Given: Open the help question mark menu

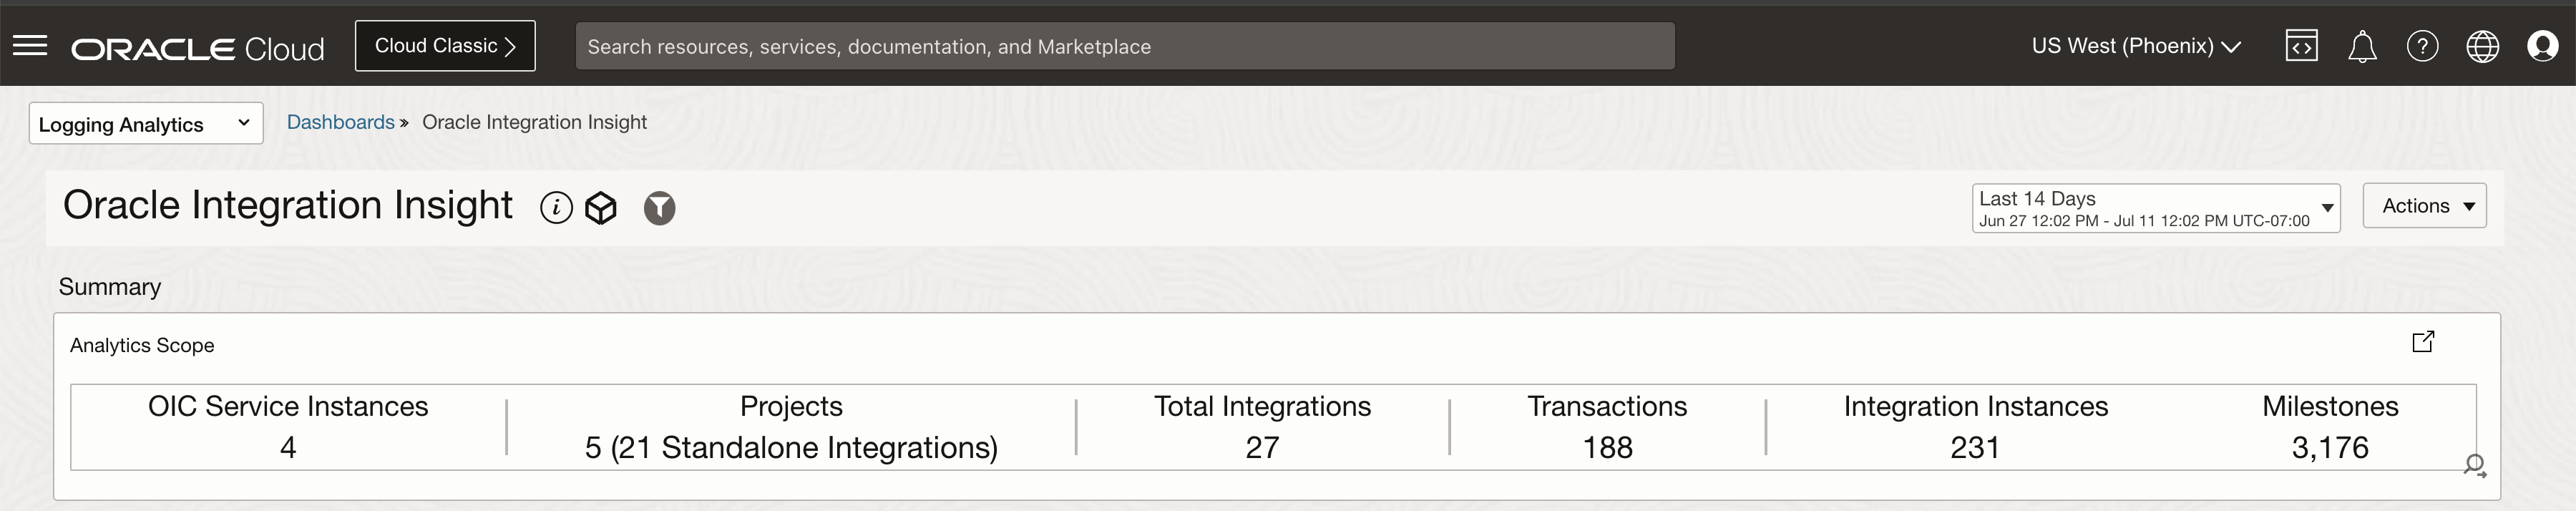Looking at the screenshot, I should click(2422, 46).
